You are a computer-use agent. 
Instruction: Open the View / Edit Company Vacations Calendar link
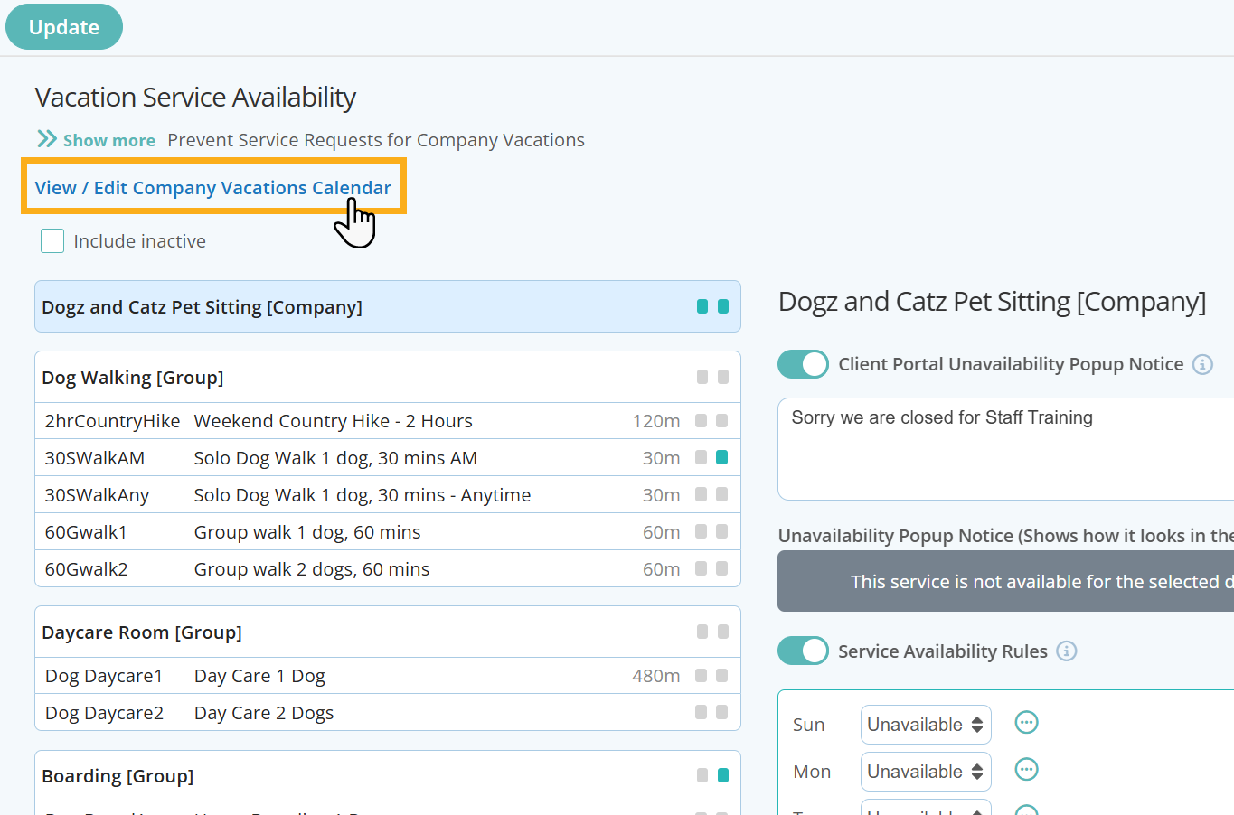tap(213, 187)
